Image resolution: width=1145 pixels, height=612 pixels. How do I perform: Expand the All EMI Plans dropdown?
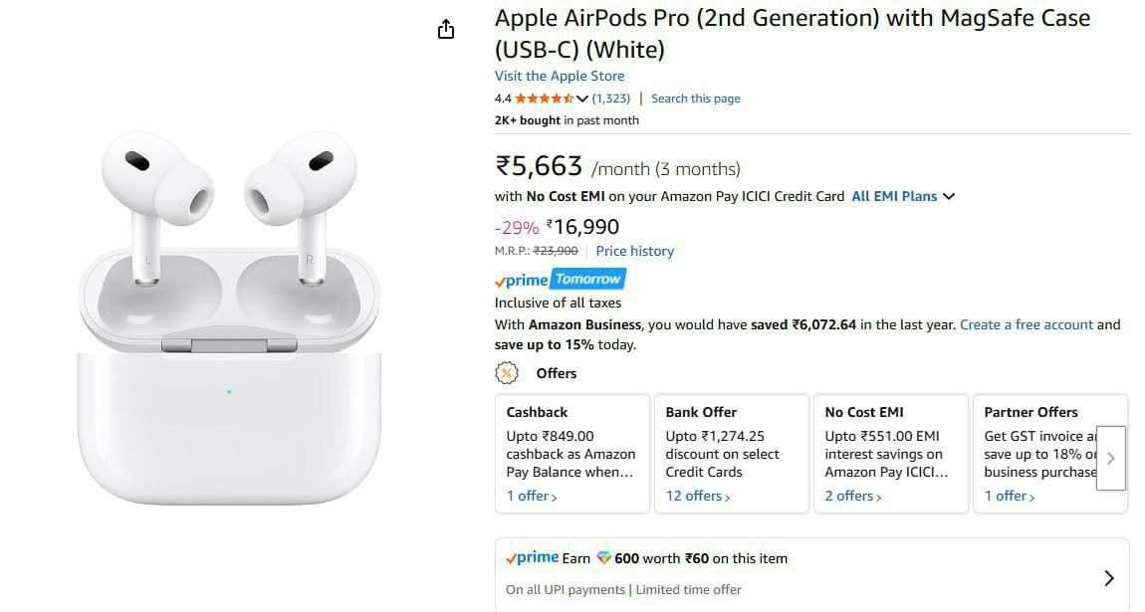click(x=902, y=196)
